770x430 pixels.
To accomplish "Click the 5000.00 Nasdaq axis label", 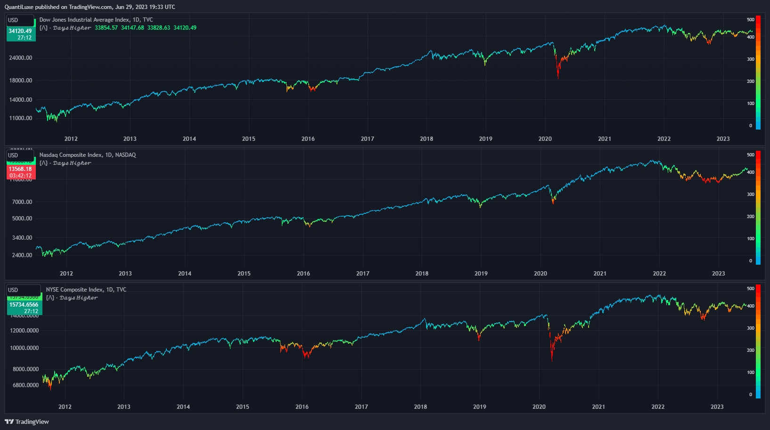I will (x=22, y=219).
